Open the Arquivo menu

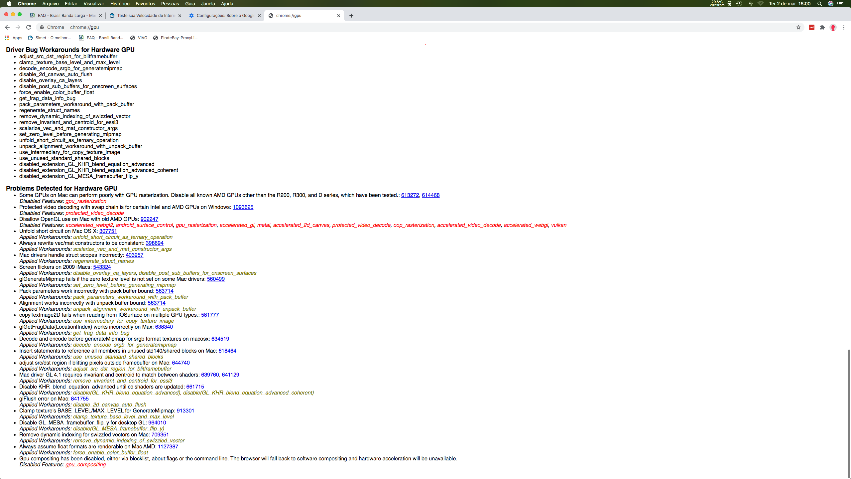51,4
